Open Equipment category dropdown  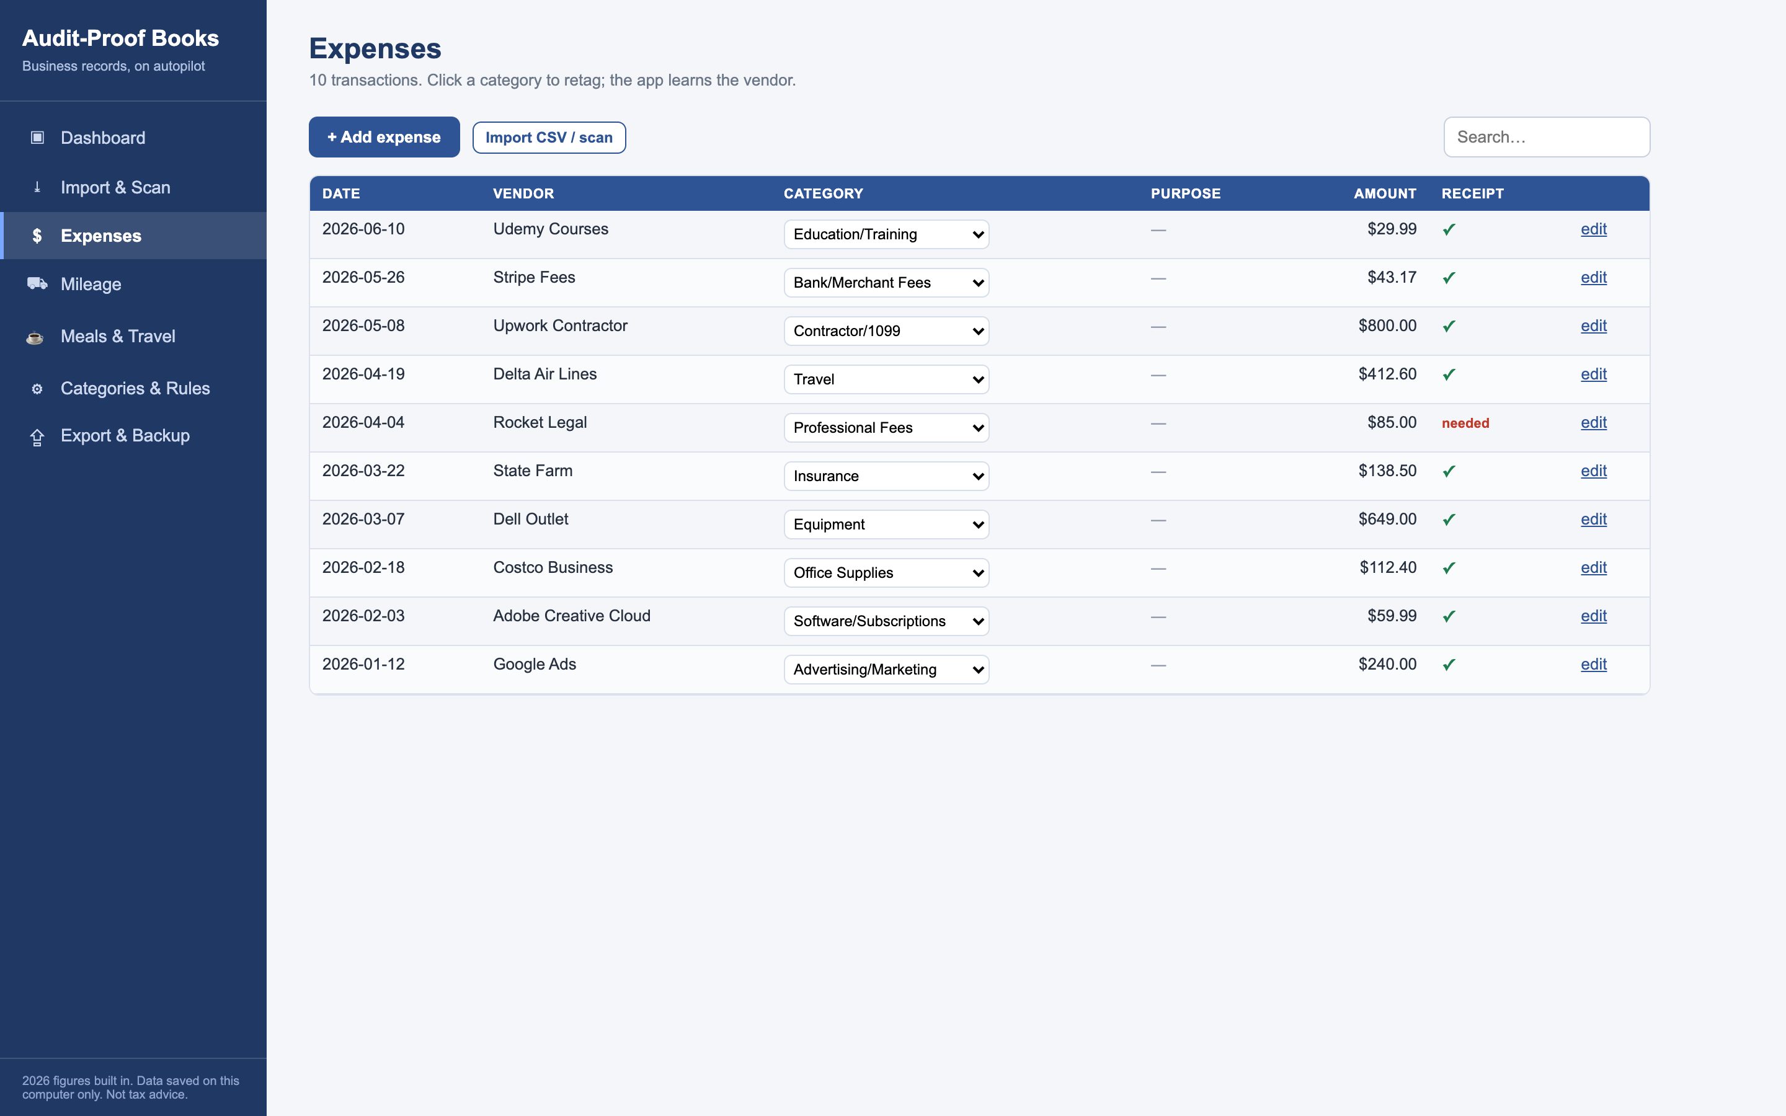(x=886, y=524)
